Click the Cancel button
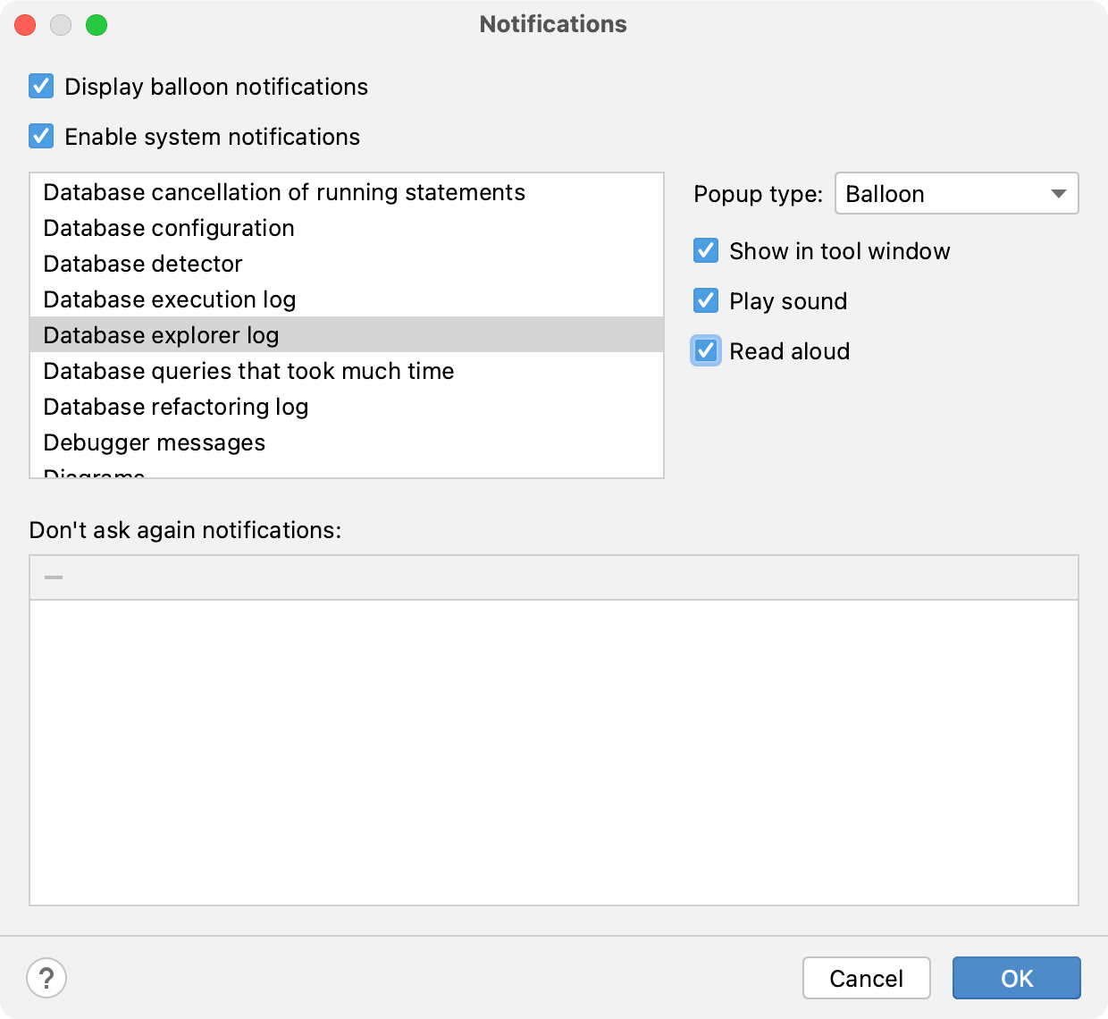 [x=866, y=978]
